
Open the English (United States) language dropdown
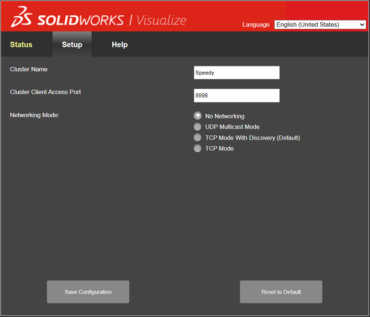(316, 24)
